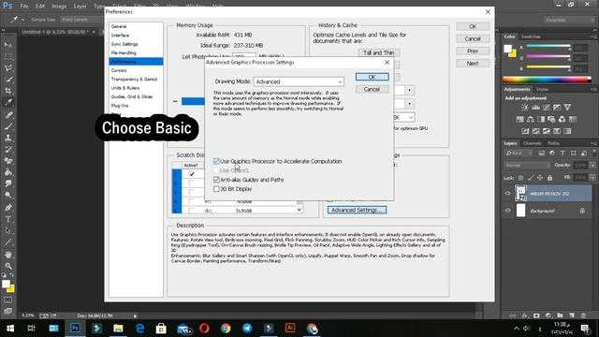The width and height of the screenshot is (599, 337).
Task: Click the Lock all icon in Layers
Action: pos(549,178)
